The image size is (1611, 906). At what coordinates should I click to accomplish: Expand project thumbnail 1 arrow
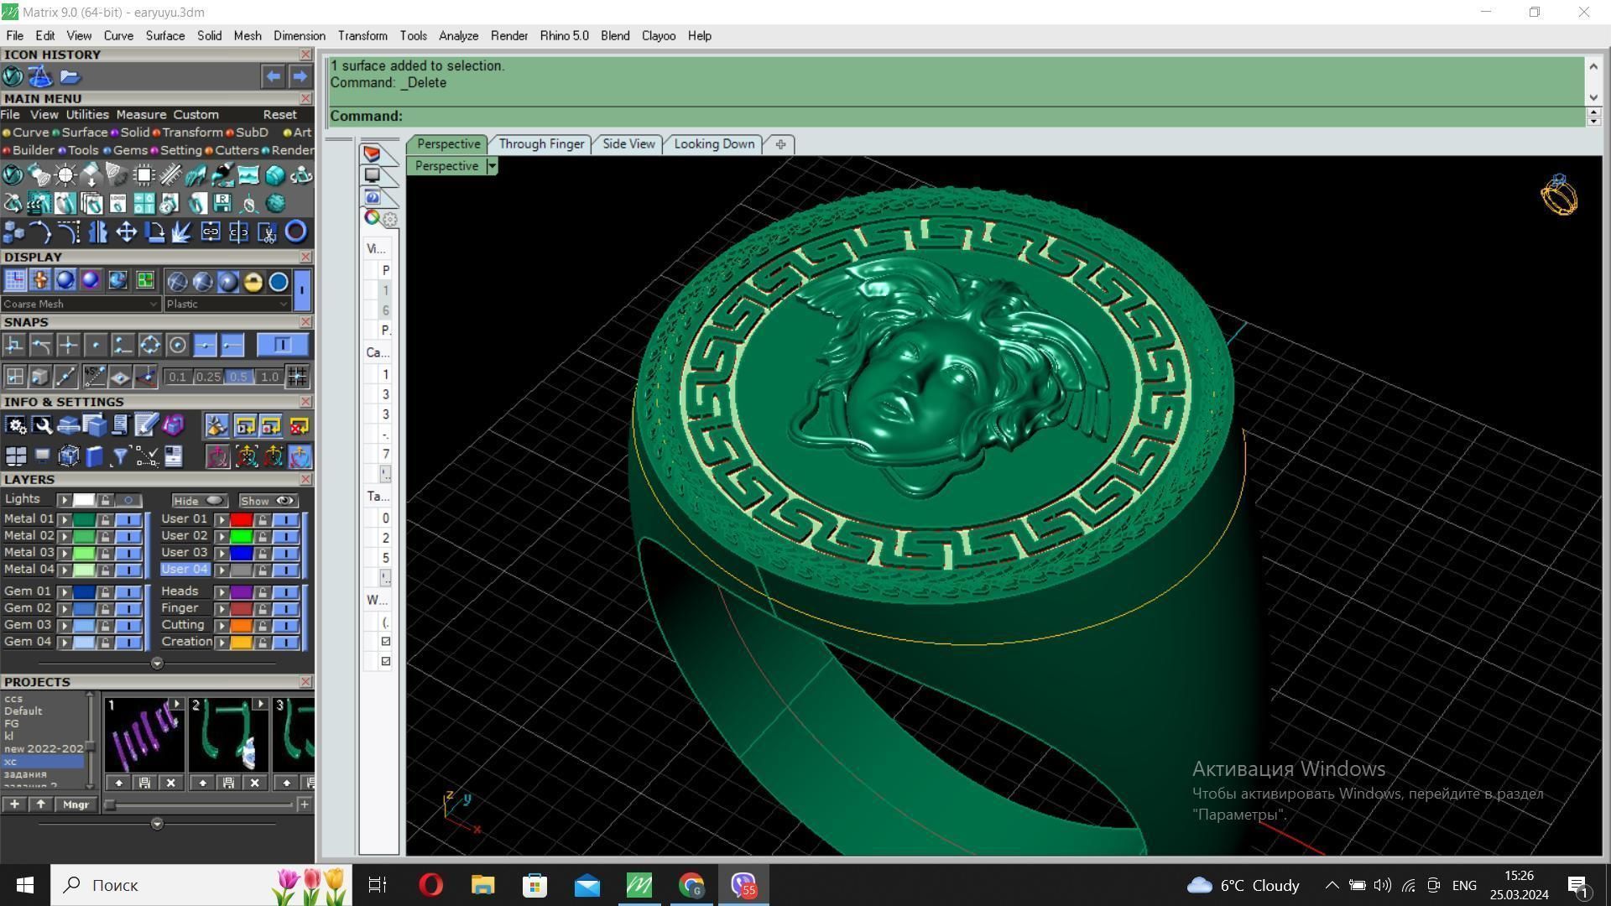176,705
